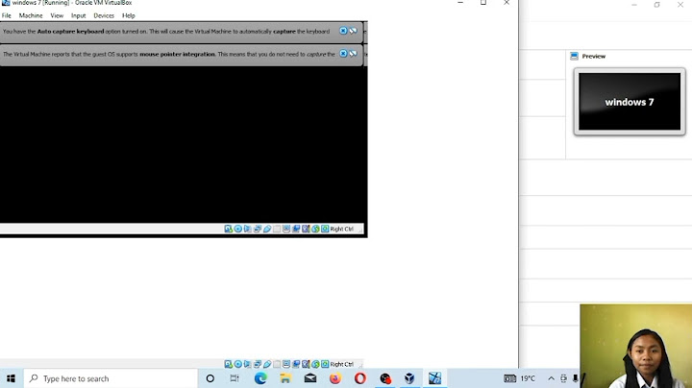This screenshot has width=692, height=388.
Task: Open File Explorer from taskbar
Action: (285, 378)
